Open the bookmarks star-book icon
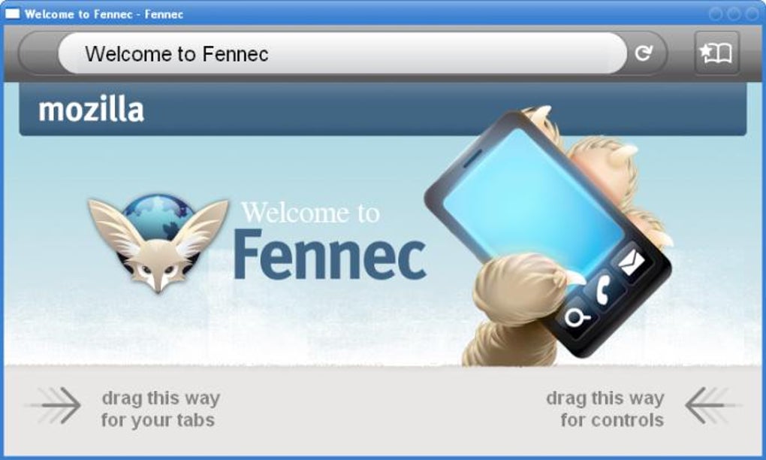This screenshot has width=766, height=460. (x=716, y=53)
